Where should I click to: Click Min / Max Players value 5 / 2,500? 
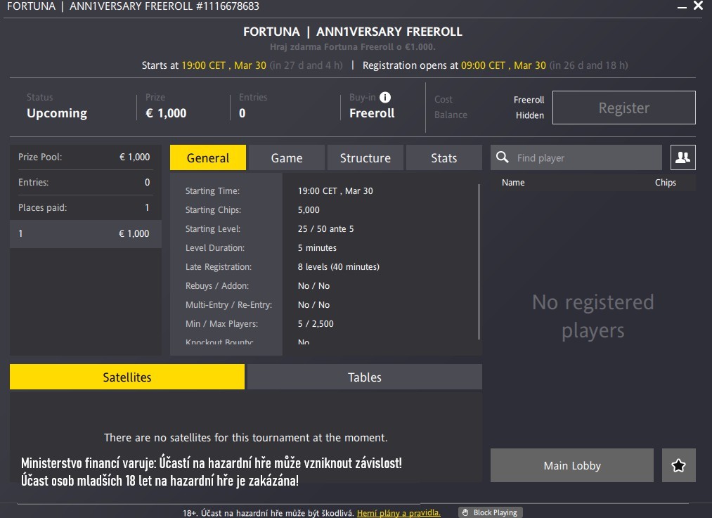[316, 324]
